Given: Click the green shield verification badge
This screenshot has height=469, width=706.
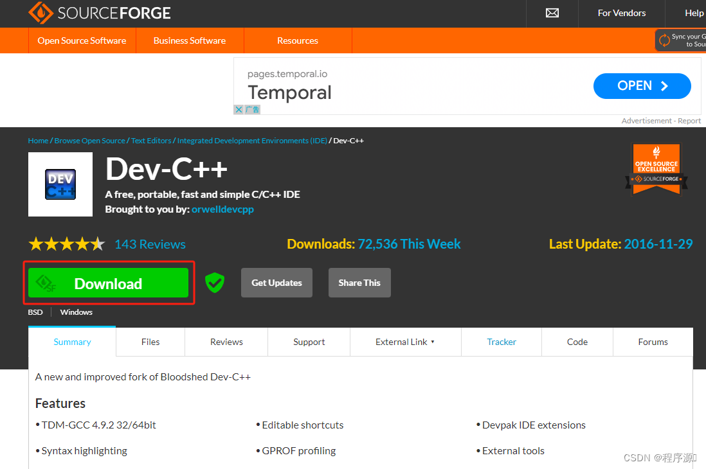Looking at the screenshot, I should tap(215, 282).
